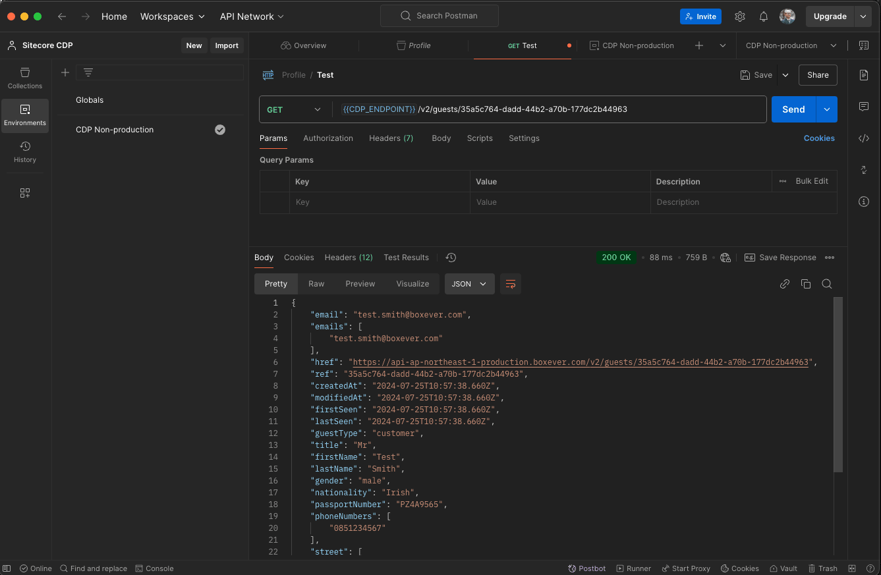This screenshot has height=575, width=881.
Task: Open the comments icon in right sidebar
Action: coord(864,107)
